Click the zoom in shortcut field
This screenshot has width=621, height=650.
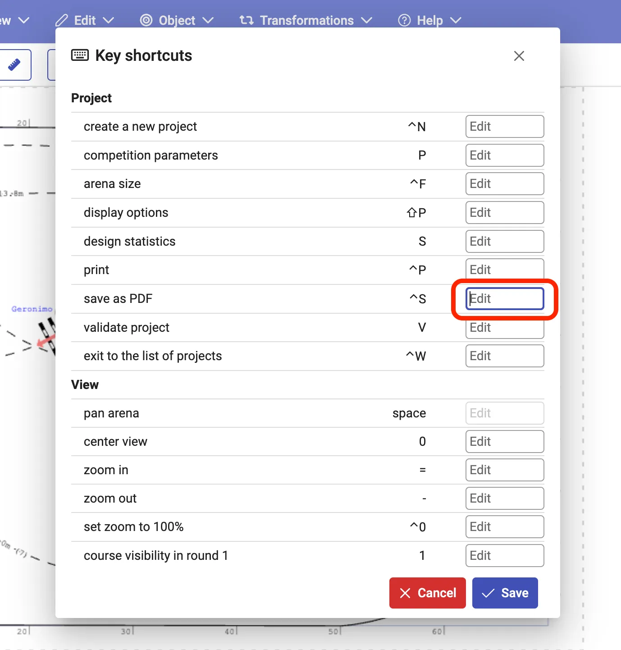pos(504,470)
